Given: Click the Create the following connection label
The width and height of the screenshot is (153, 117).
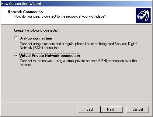Looking at the screenshot, I should click(x=37, y=30).
